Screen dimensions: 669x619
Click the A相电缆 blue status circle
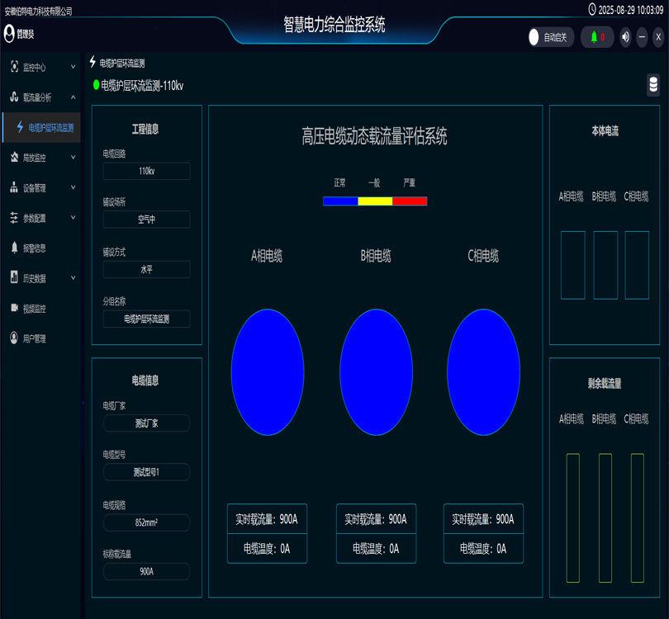click(268, 372)
